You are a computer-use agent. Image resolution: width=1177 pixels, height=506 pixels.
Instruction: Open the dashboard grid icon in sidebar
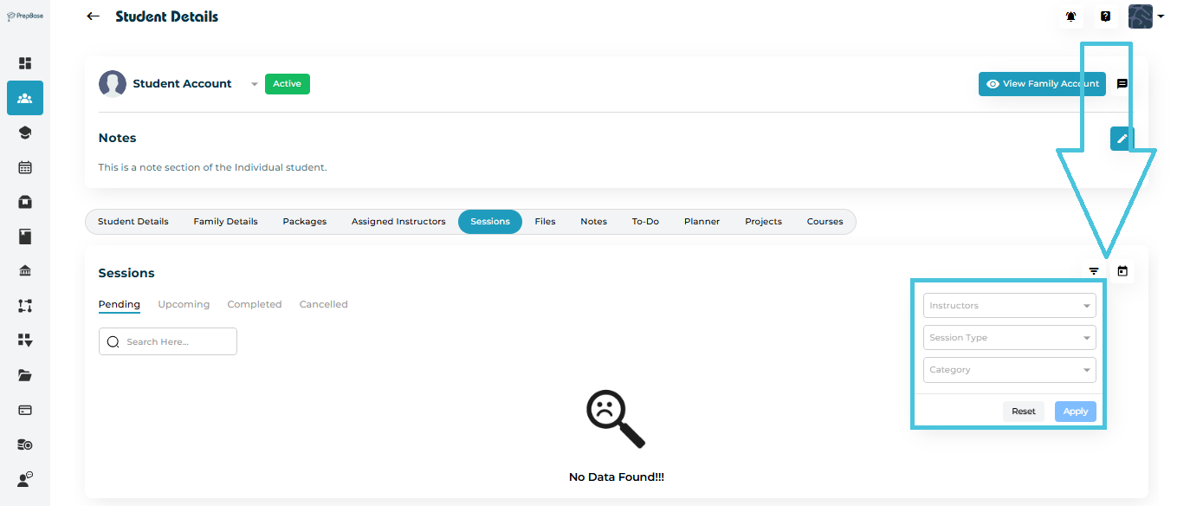point(25,63)
